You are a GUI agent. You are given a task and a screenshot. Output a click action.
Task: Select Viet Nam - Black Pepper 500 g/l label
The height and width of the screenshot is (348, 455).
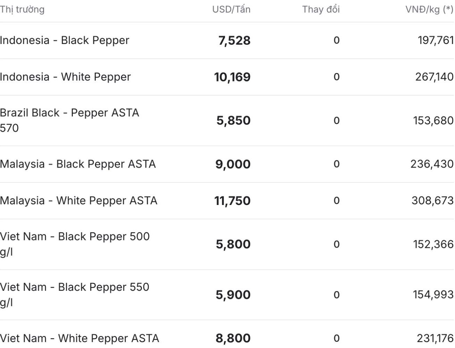pyautogui.click(x=75, y=244)
